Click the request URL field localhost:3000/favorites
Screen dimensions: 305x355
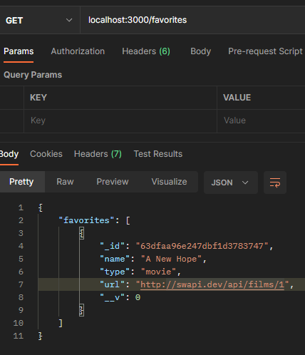192,20
